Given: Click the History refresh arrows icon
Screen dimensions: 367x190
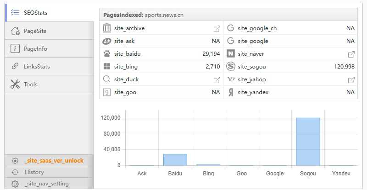Looking at the screenshot, I should tap(15, 172).
